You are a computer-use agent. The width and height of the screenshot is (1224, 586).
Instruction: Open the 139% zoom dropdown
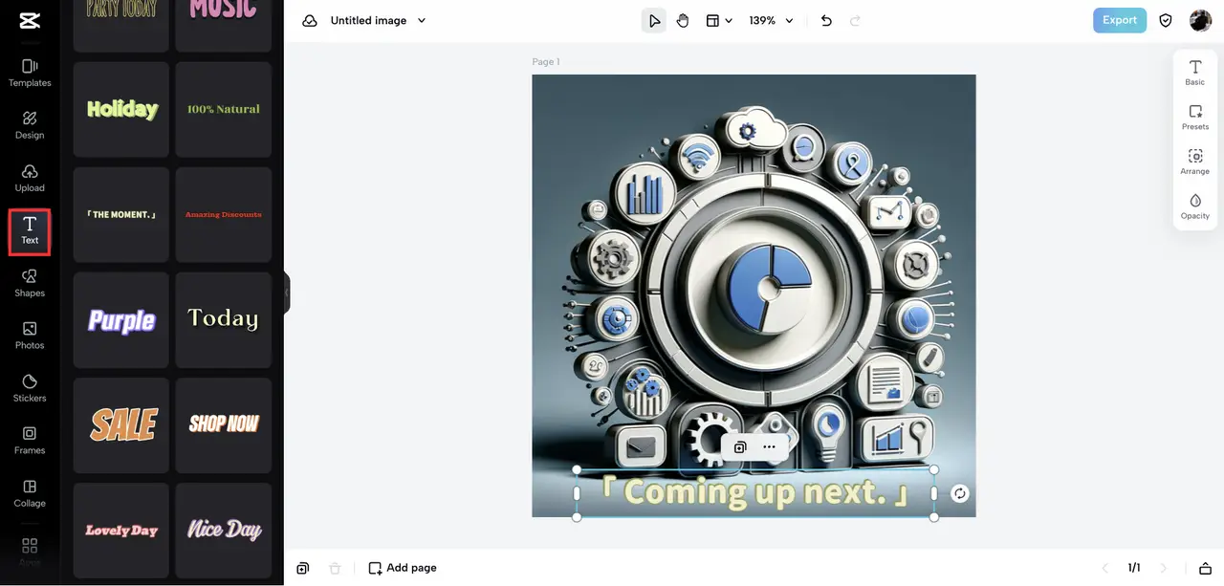tap(772, 20)
